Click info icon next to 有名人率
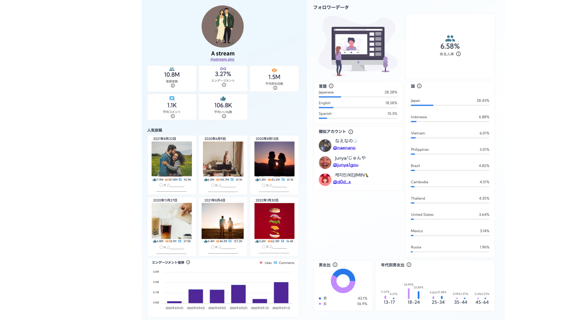Image resolution: width=569 pixels, height=320 pixels. 458,54
